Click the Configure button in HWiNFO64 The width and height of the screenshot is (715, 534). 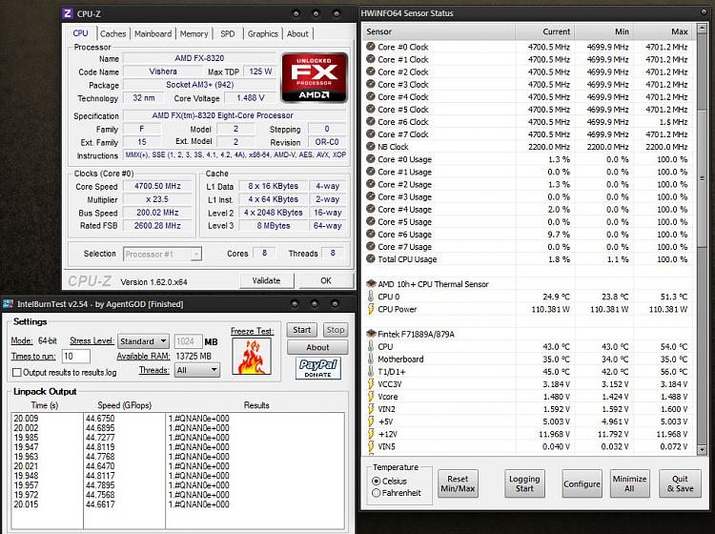pos(582,483)
